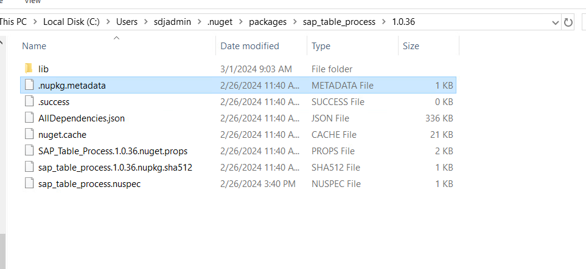Go to Local Disk (C:) breadcrumb

tap(71, 22)
